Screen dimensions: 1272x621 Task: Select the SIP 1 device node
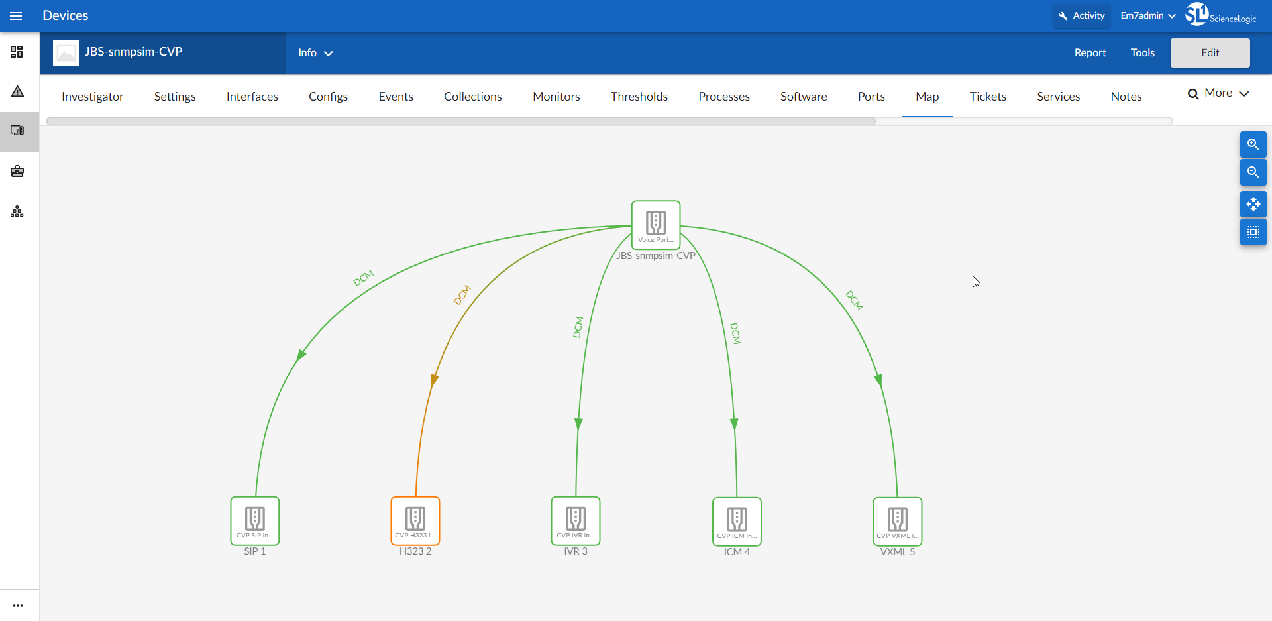point(255,521)
